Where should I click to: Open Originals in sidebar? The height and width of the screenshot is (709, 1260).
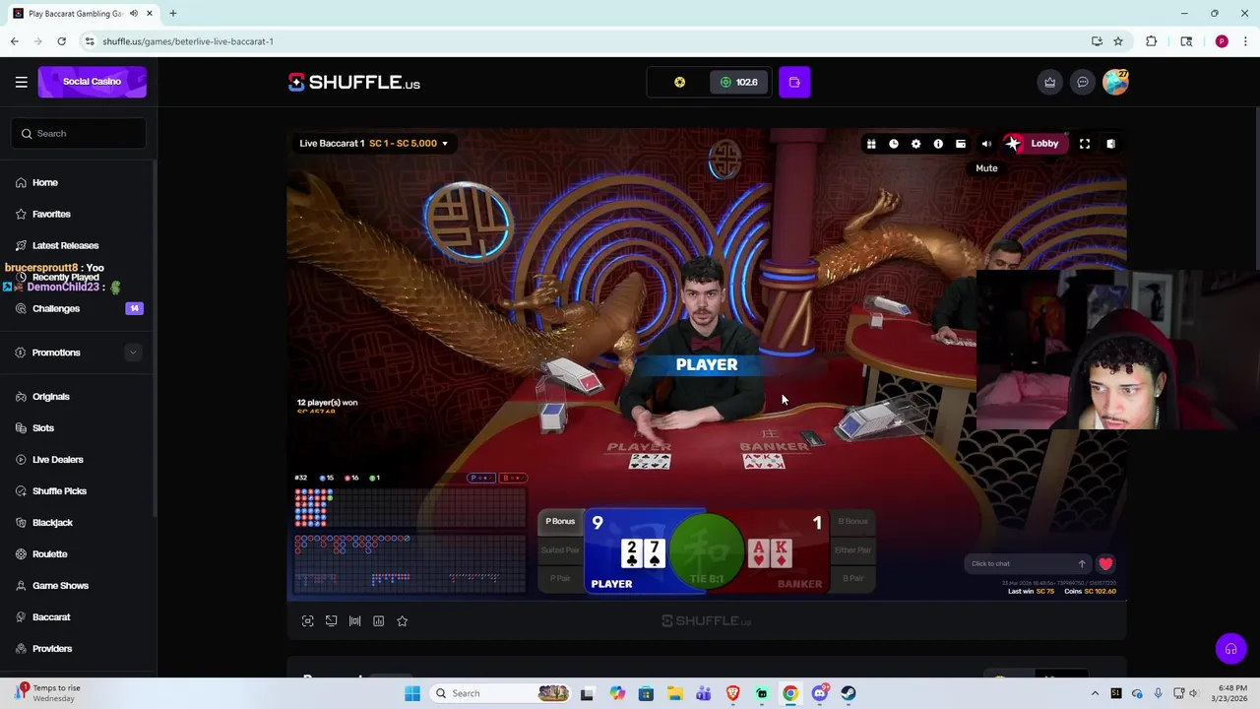51,396
